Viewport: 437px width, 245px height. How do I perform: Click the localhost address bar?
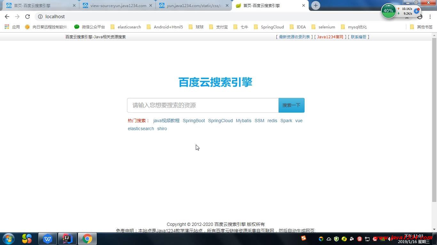221,17
